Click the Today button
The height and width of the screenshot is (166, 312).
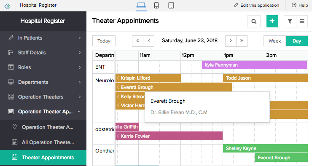104,41
